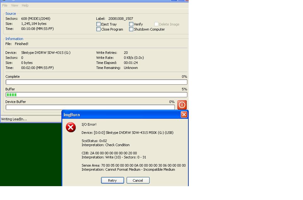This screenshot has width=303, height=200.
Task: Click the 'ScsiStatus: 0x02' line
Action: [94, 141]
